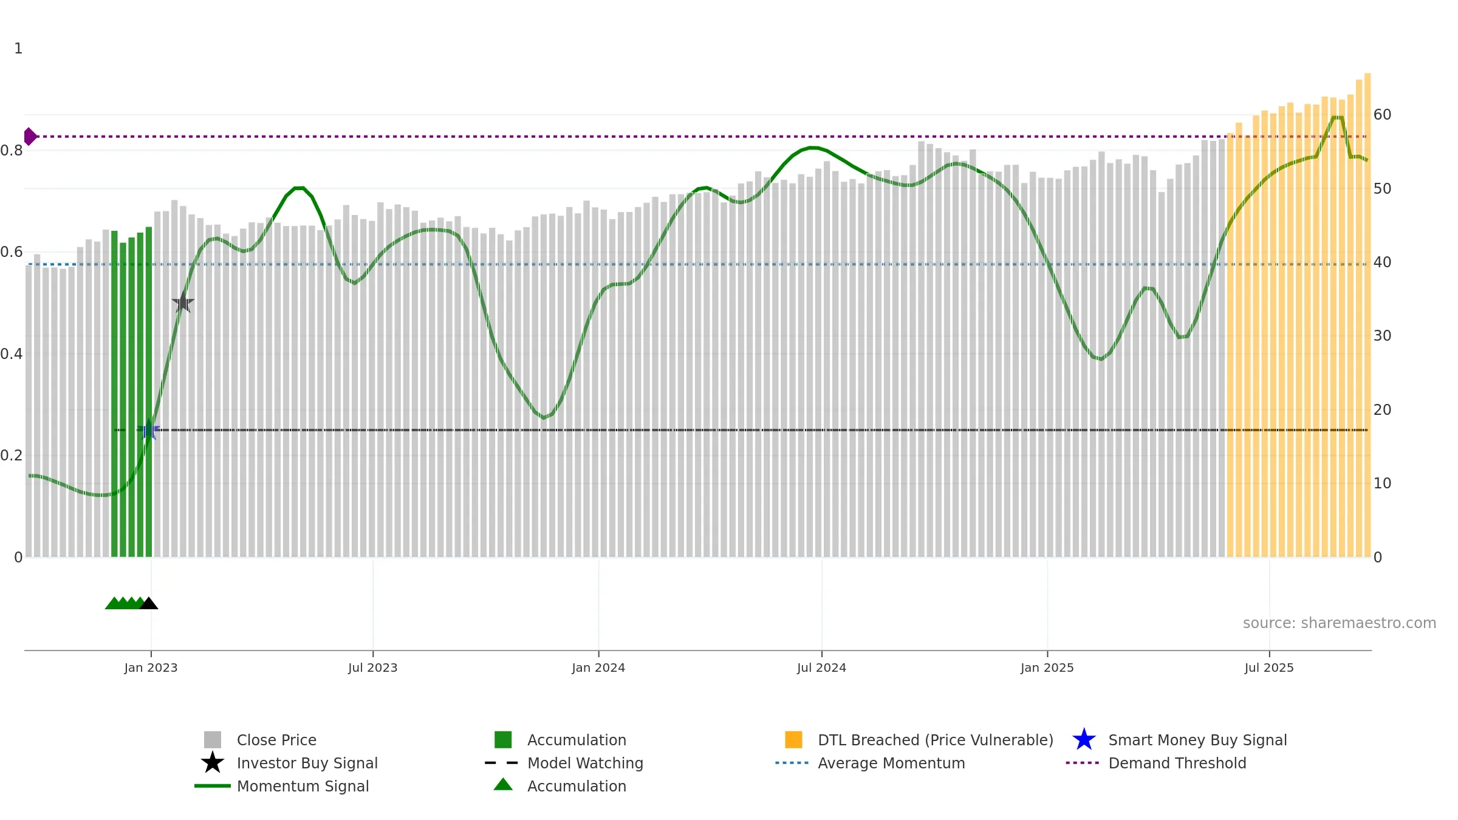Click the Average Momentum dotted line legend icon
Image resolution: width=1458 pixels, height=820 pixels.
click(792, 763)
